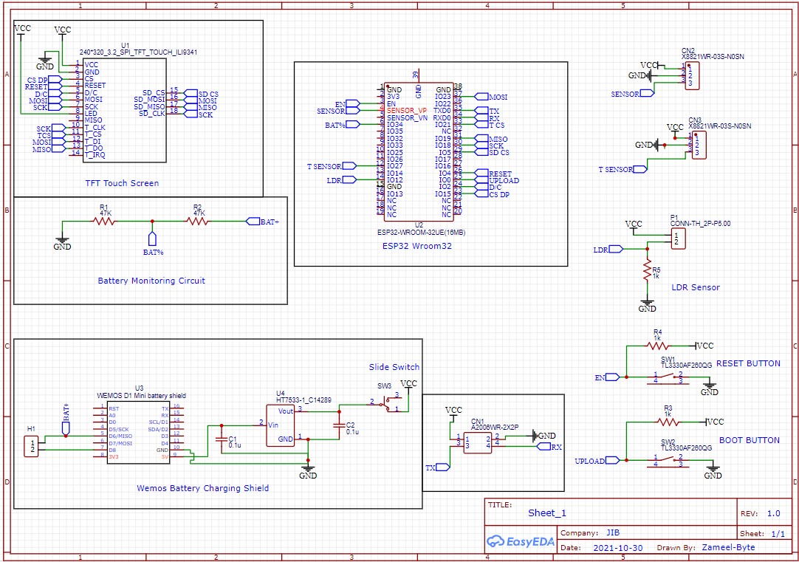
Task: Select regulator U4 HT7533-1_C14289
Action: tap(281, 426)
